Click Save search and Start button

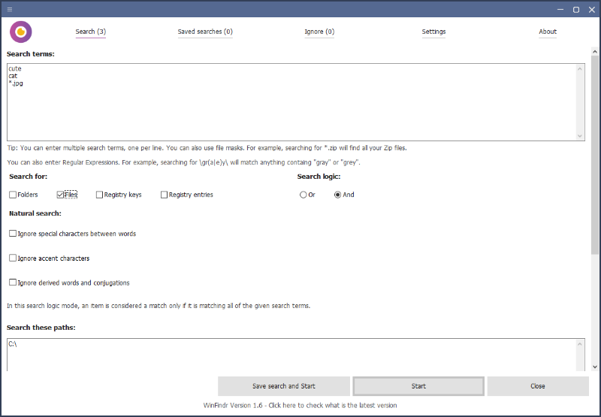(283, 386)
